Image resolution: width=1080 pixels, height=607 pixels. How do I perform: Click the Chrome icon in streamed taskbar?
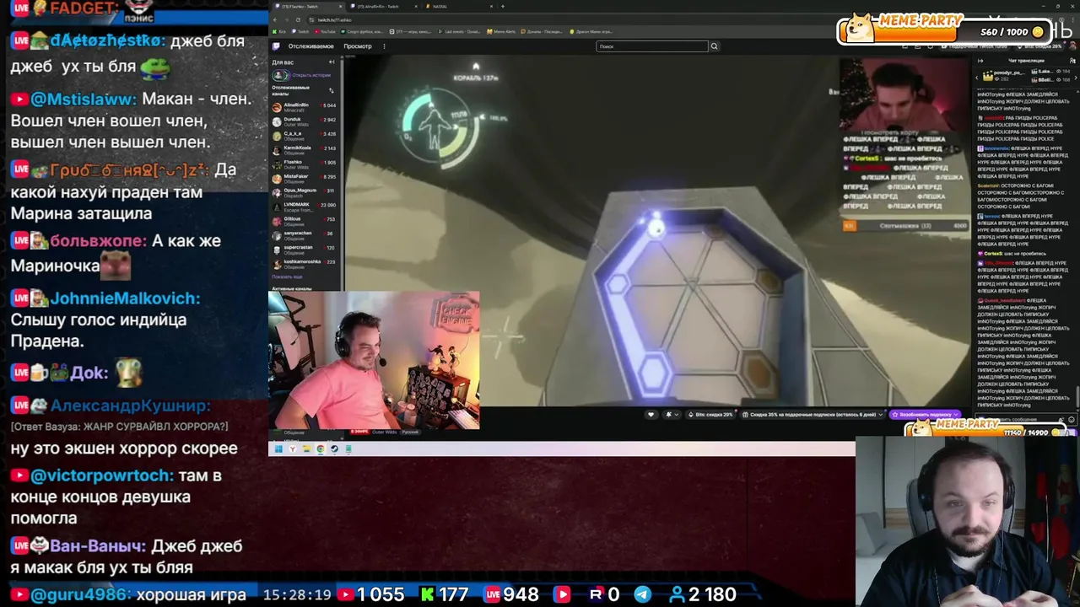tap(321, 449)
